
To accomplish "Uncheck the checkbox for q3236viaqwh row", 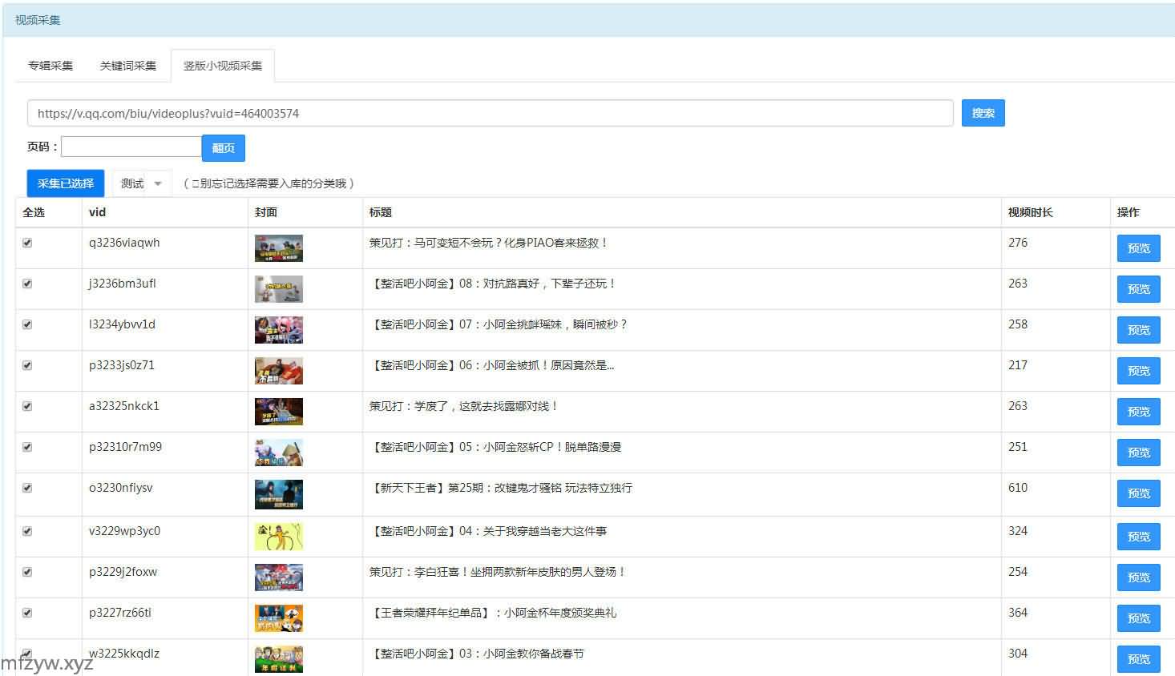I will click(27, 243).
